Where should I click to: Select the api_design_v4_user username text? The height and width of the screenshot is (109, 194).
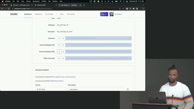pos(65,31)
